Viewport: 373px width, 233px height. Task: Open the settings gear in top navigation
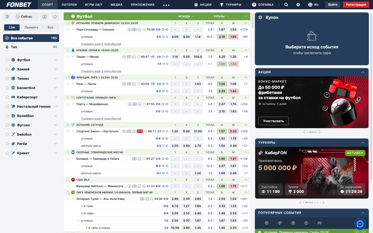tap(298, 5)
